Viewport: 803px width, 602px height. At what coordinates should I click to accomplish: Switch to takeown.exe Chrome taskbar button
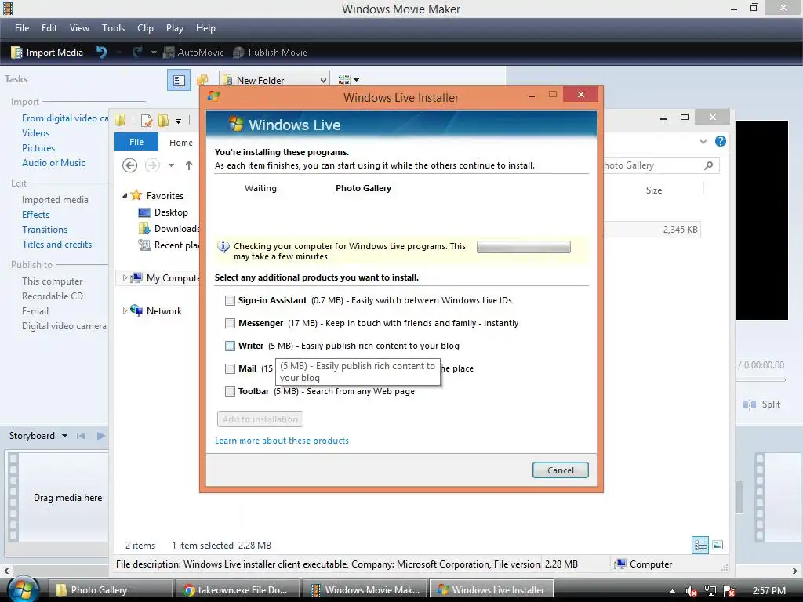tap(237, 590)
